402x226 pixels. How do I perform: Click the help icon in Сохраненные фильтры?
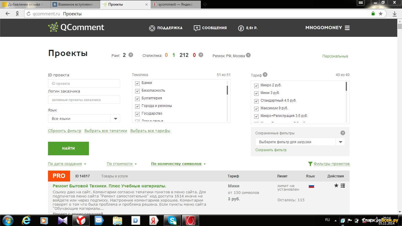tap(343, 133)
